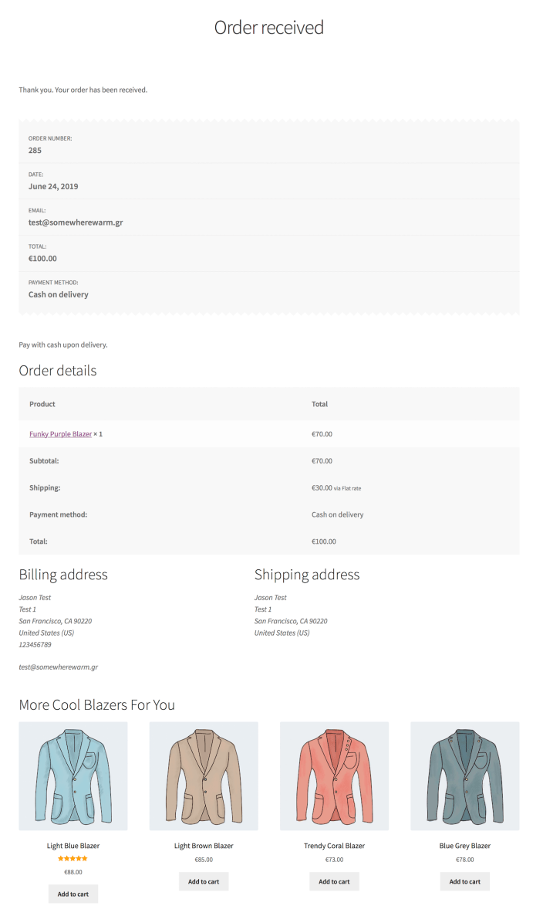This screenshot has width=543, height=923.
Task: Click the More Cool Blazers For You heading
Action: click(x=97, y=705)
